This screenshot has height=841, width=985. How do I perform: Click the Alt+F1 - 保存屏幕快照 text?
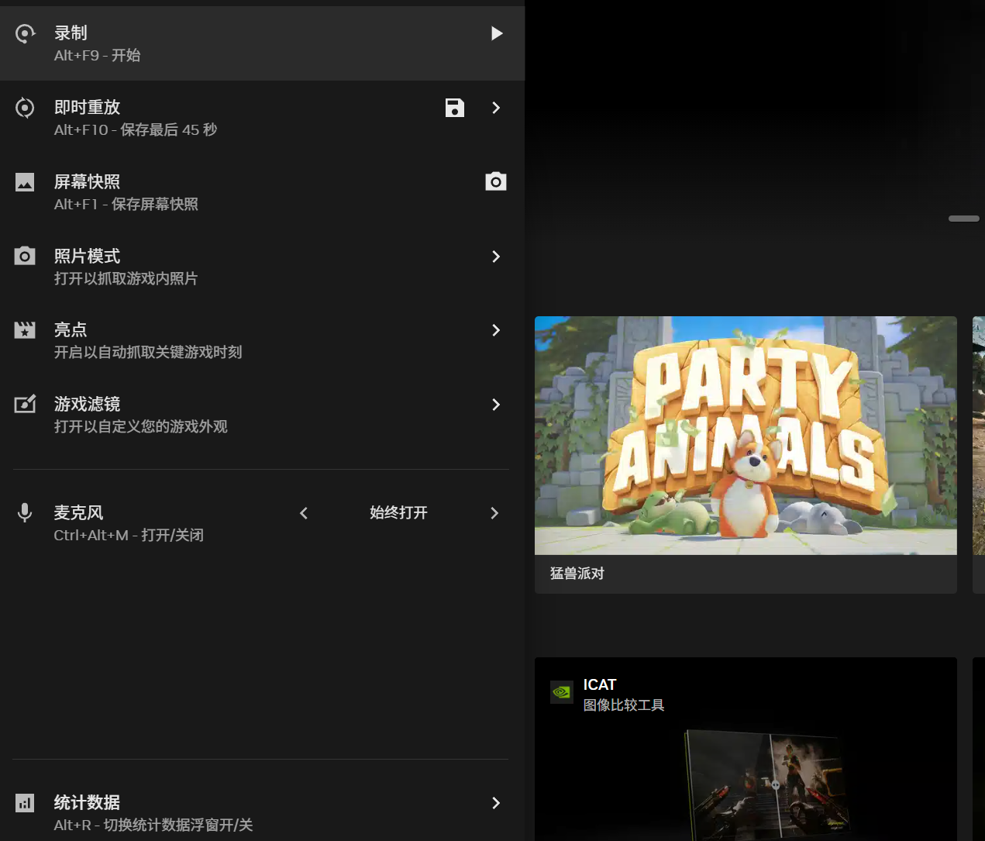(126, 205)
